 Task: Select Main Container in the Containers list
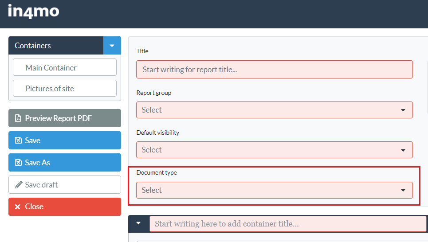click(x=65, y=68)
